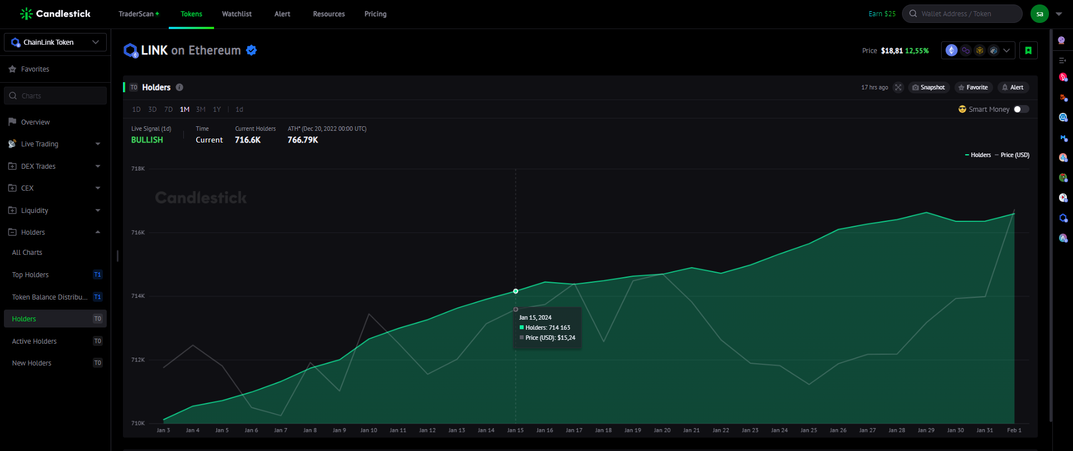Enable the Smart Money toggle

(x=1021, y=110)
